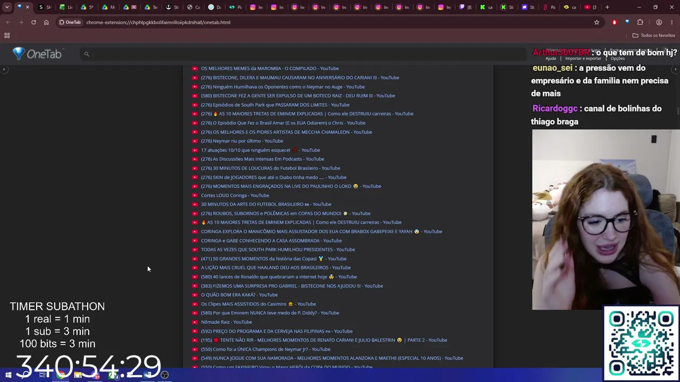Go to the browser home page
Screen dimensions: 680x382
click(46, 22)
